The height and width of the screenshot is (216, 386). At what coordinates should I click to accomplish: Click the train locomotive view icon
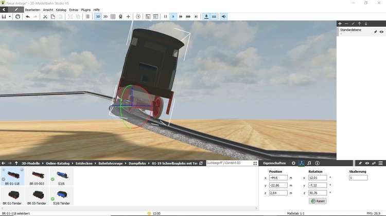point(120,16)
